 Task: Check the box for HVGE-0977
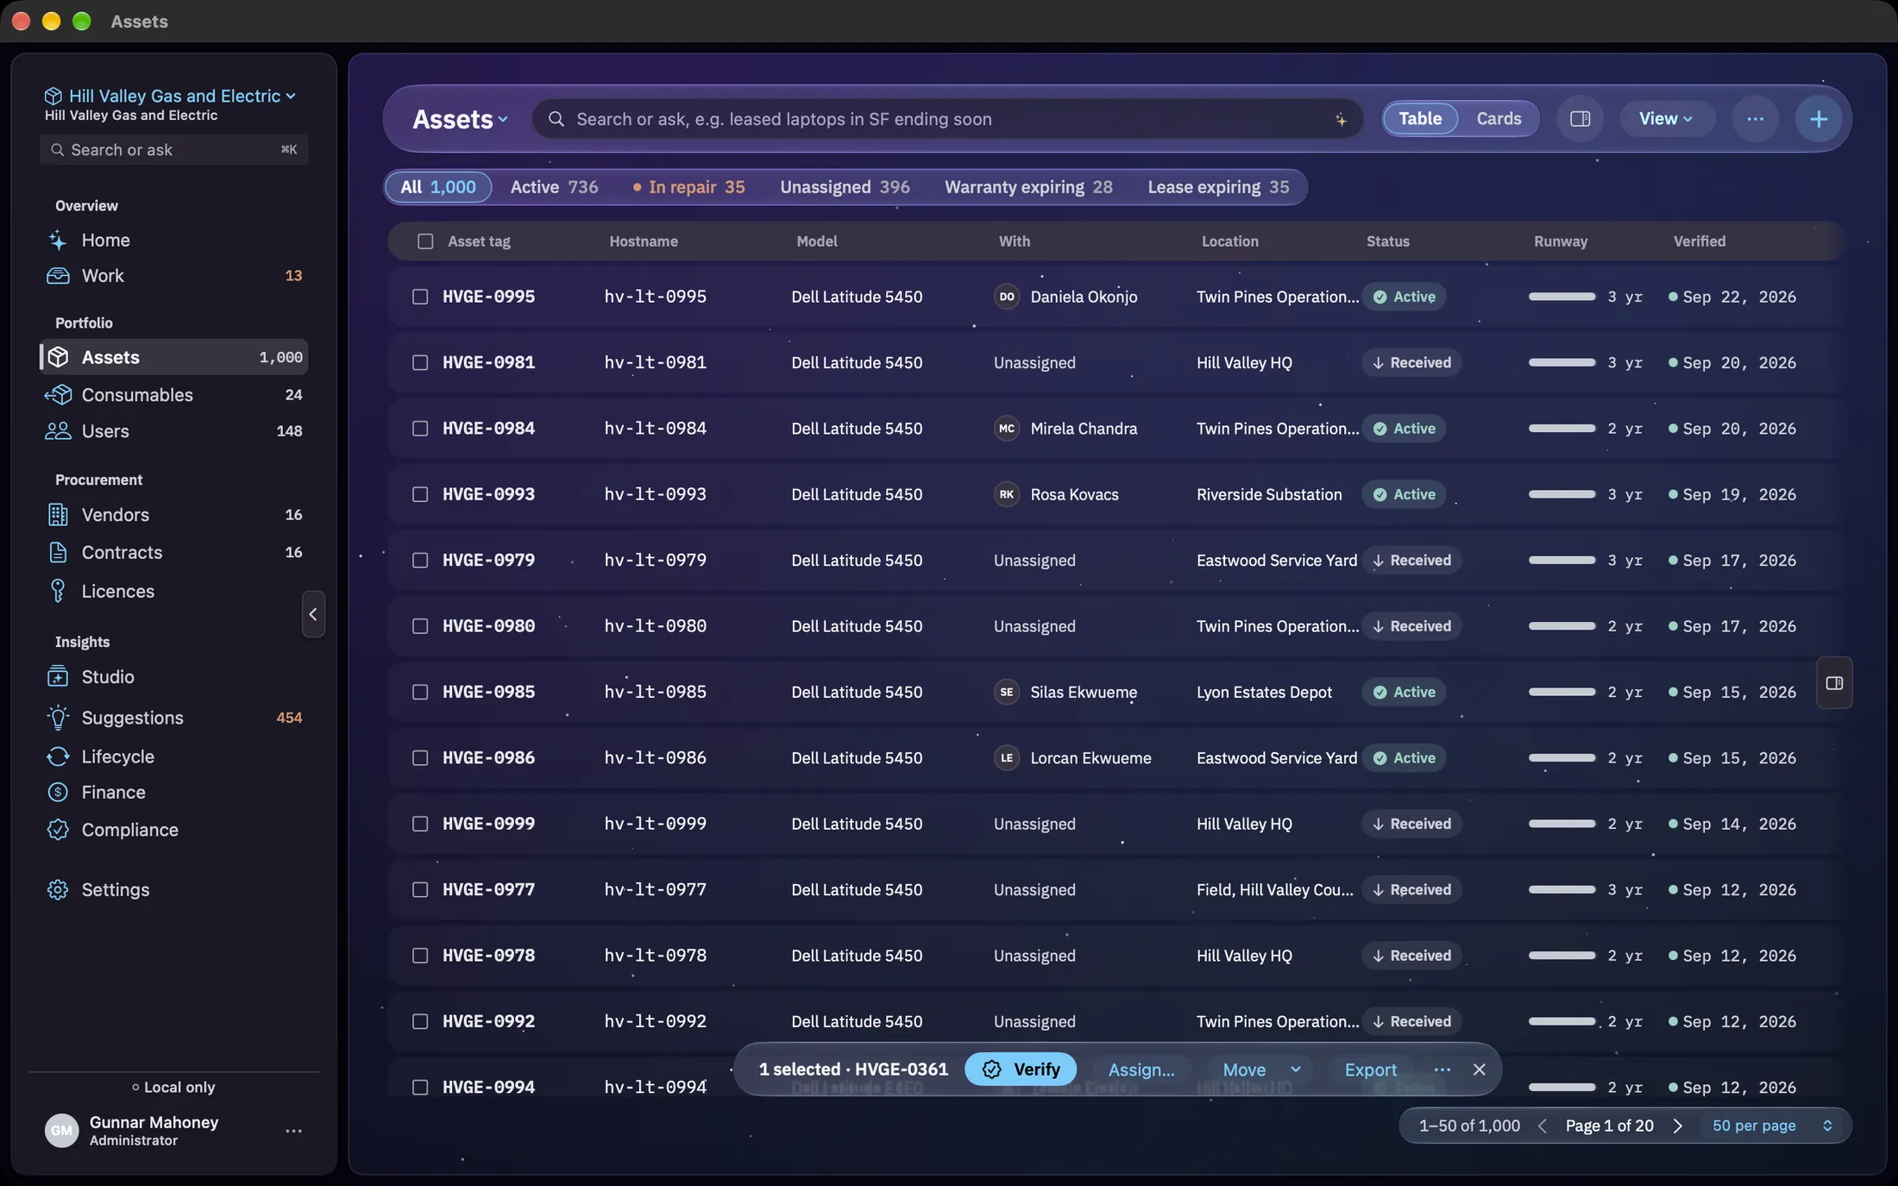pos(420,890)
